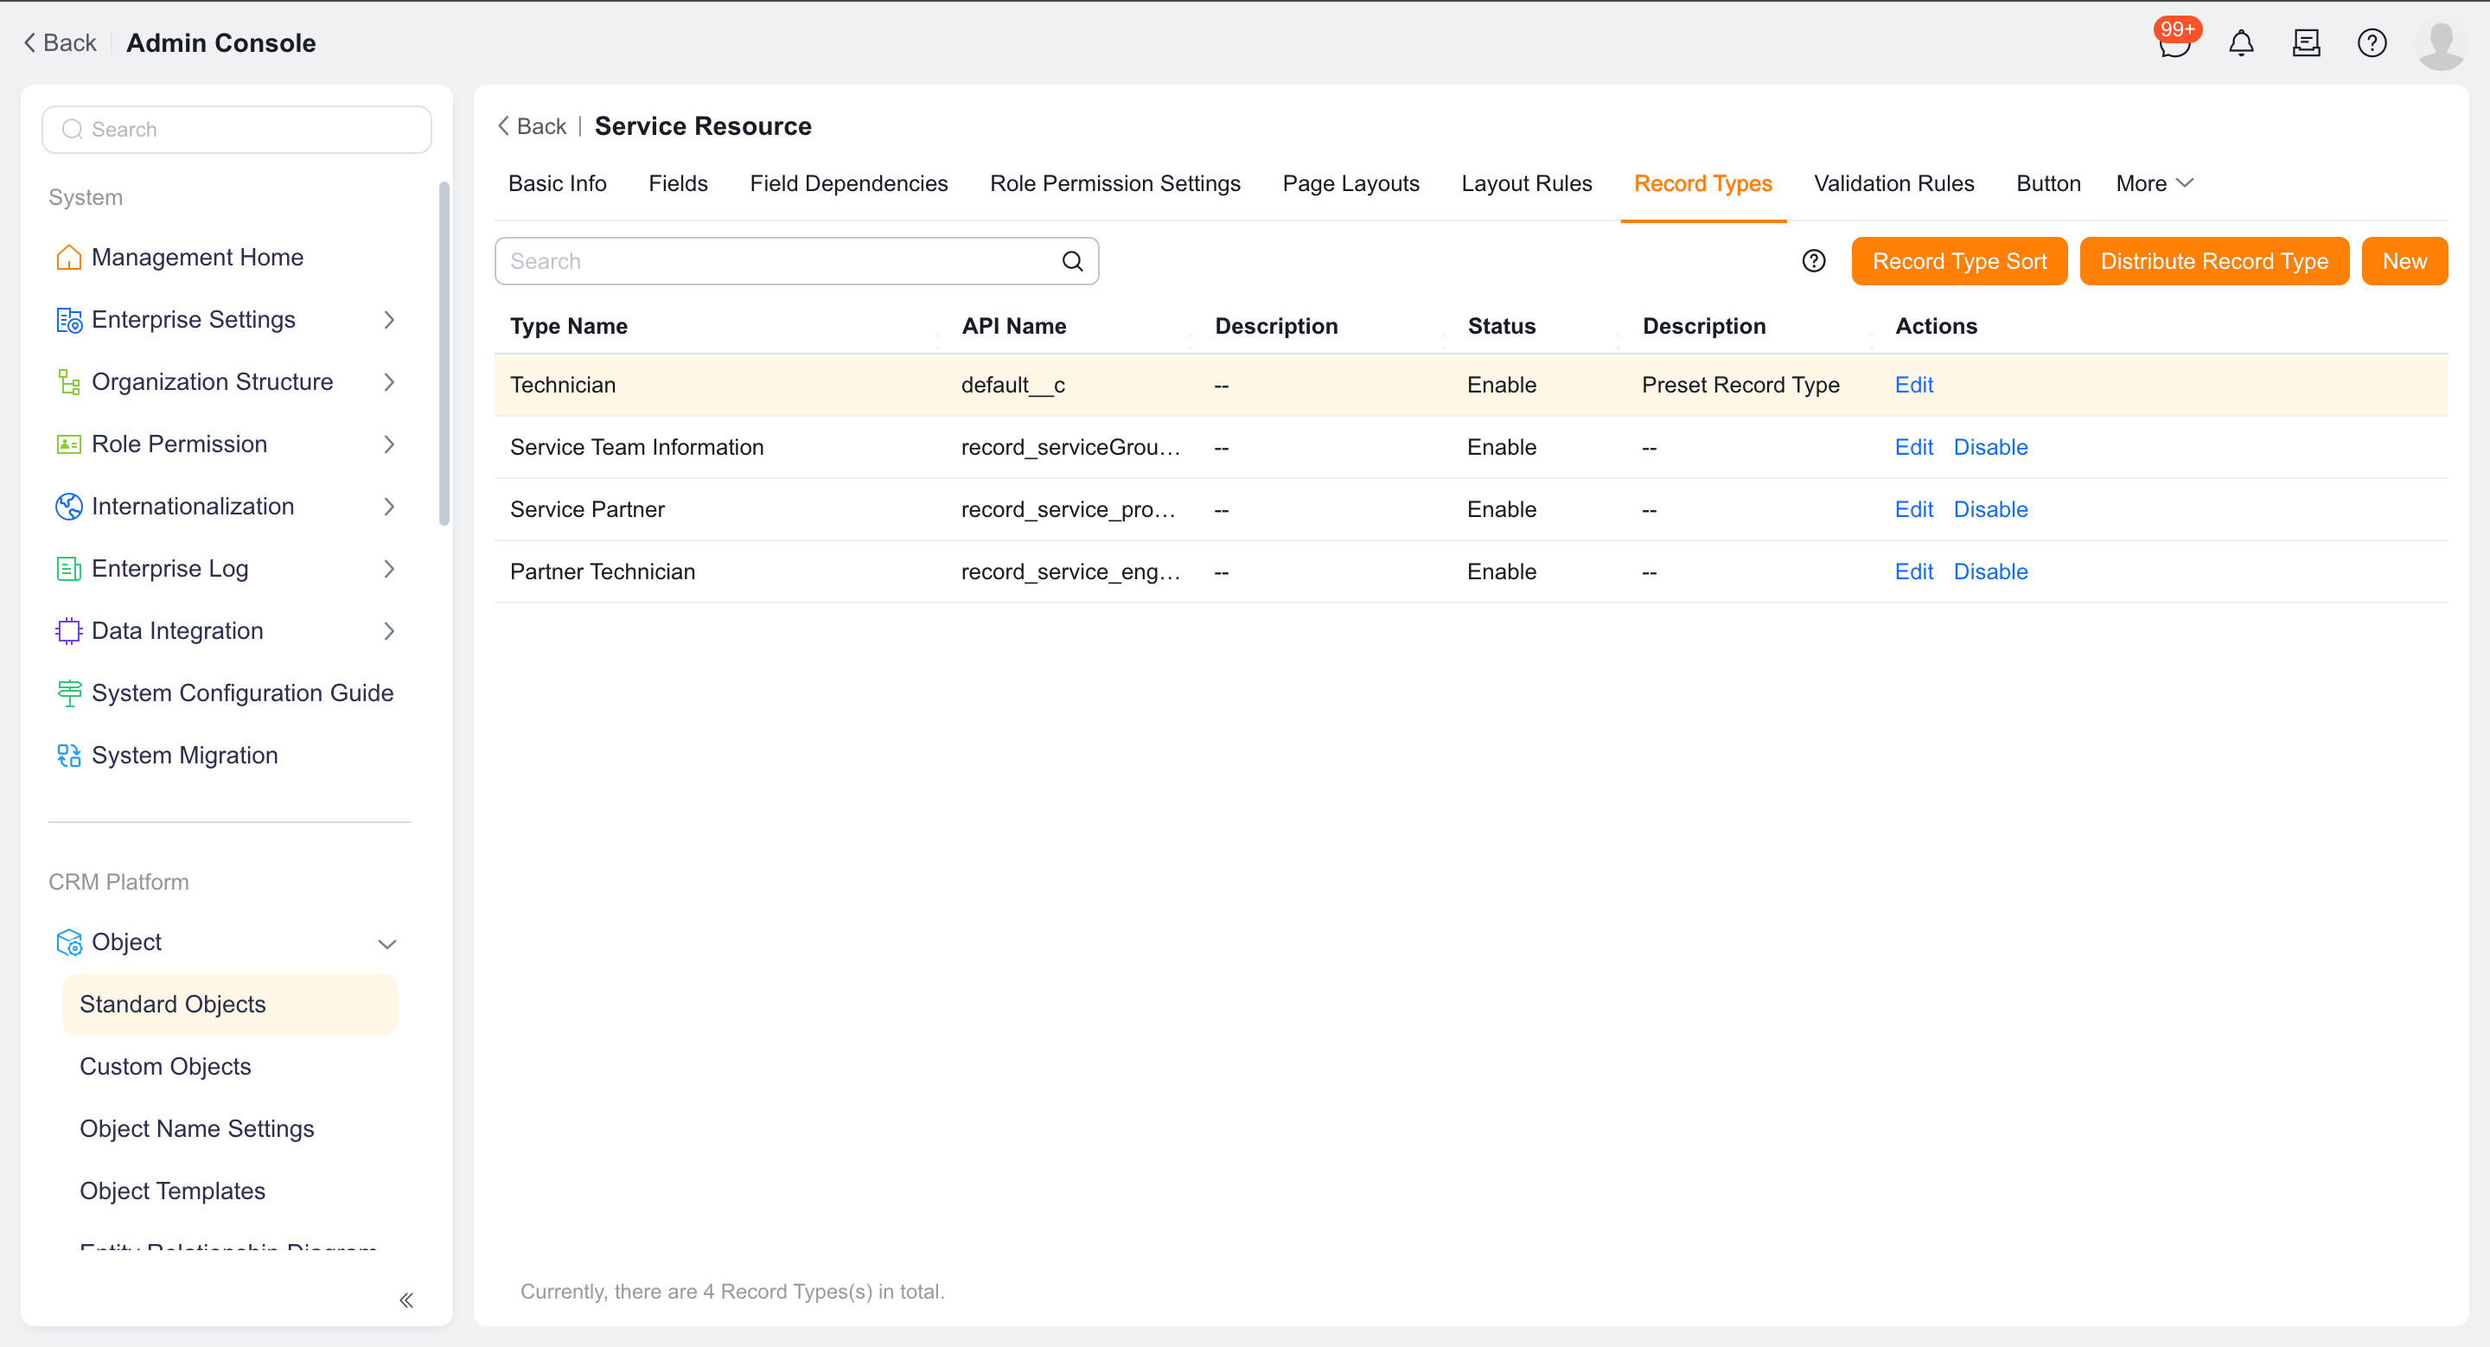Open the task list icon in header
Screen dimensions: 2490x1347
(2307, 43)
